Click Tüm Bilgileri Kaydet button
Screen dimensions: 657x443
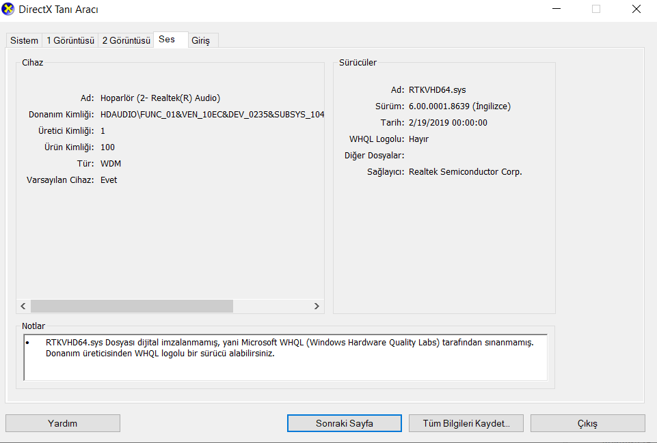(466, 423)
